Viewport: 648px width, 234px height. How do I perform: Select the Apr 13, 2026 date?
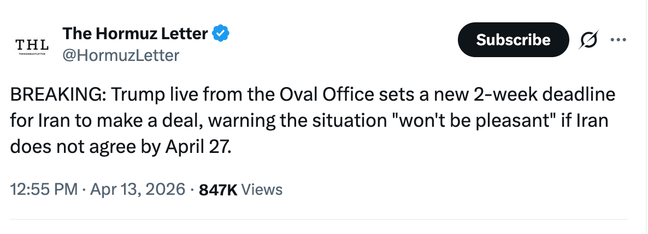click(x=138, y=189)
